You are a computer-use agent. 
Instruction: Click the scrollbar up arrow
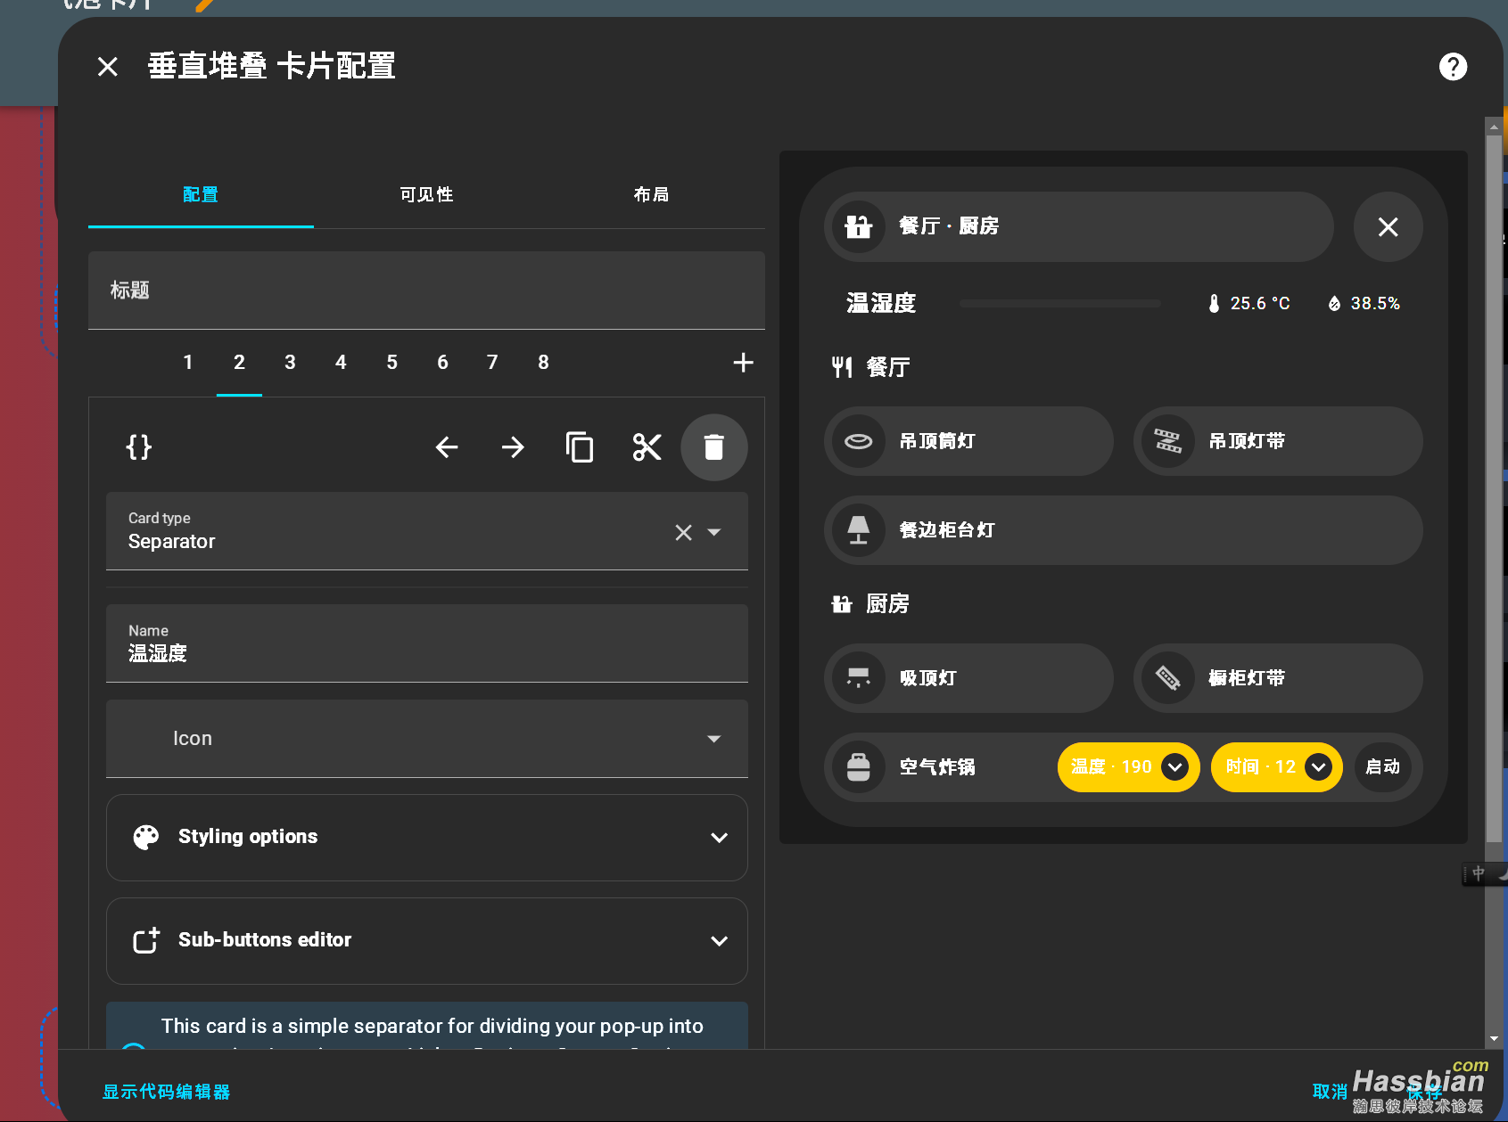coord(1494,127)
